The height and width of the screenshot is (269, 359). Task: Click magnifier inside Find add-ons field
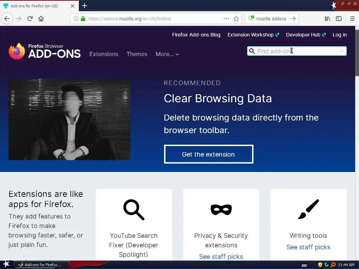coord(252,51)
